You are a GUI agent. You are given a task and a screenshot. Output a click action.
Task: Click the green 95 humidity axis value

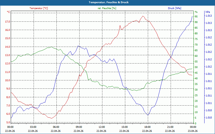coord(196,16)
